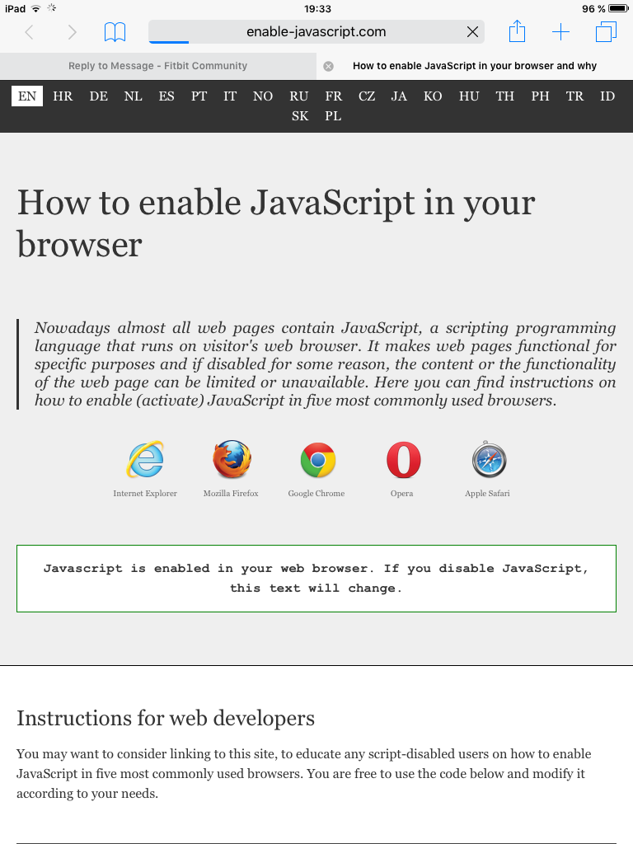Choose the Apple Safari compass icon

pyautogui.click(x=488, y=460)
